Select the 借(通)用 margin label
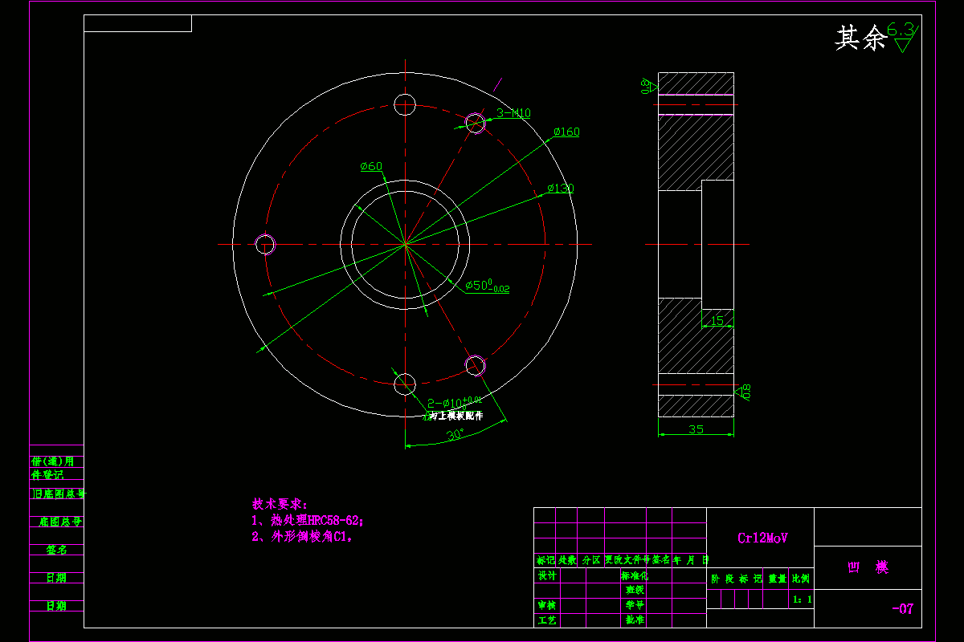 [52, 461]
